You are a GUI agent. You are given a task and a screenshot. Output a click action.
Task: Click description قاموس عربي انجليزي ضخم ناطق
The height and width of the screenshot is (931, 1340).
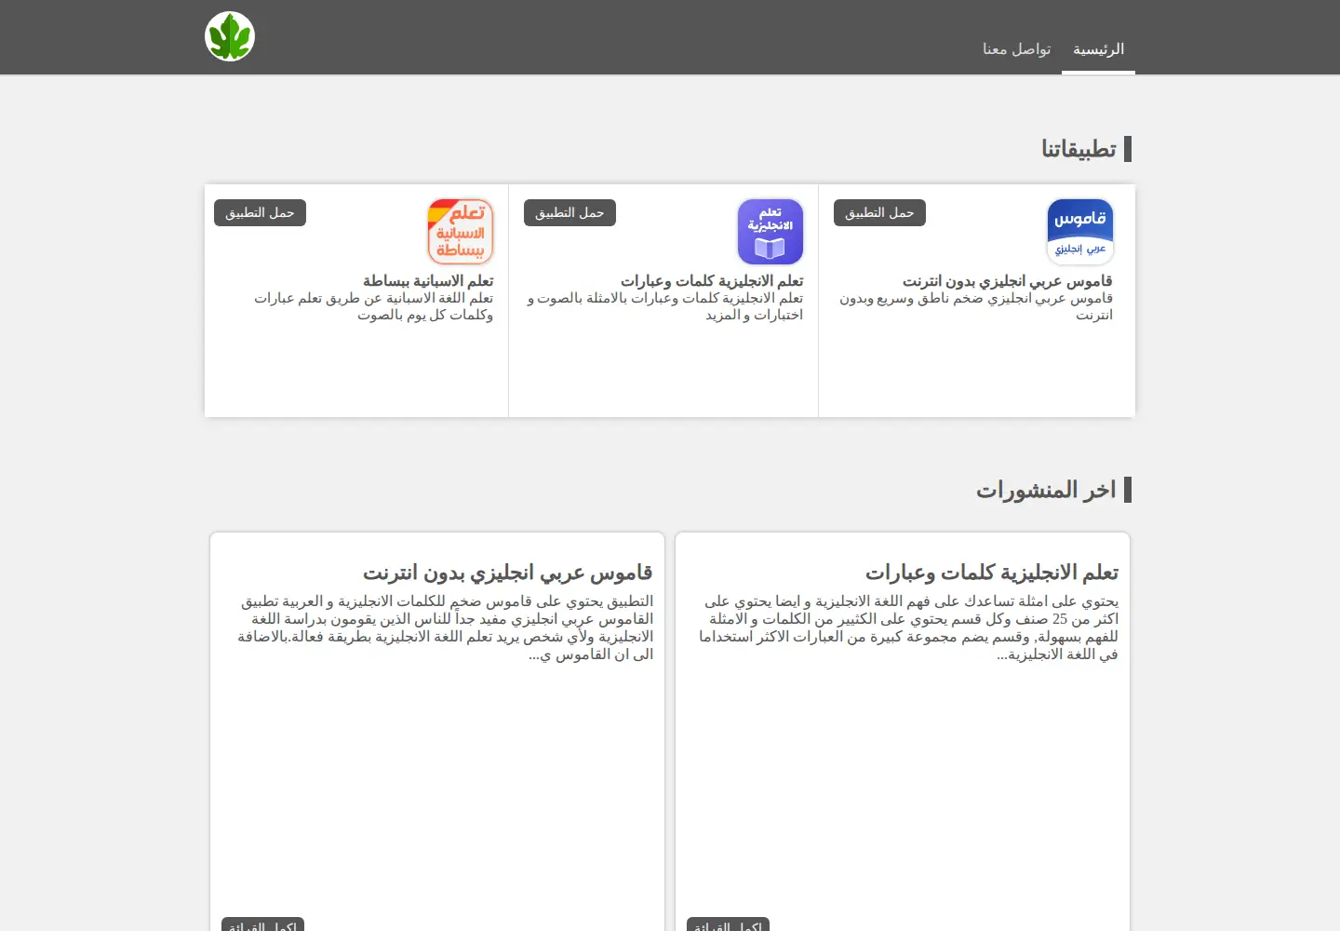pyautogui.click(x=976, y=306)
